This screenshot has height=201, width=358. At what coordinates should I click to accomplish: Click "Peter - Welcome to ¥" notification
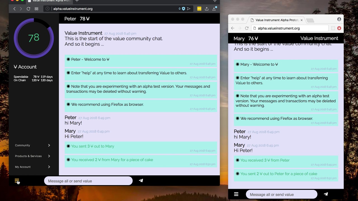coord(141,61)
